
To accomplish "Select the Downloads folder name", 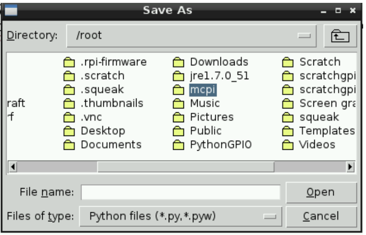I will point(219,62).
